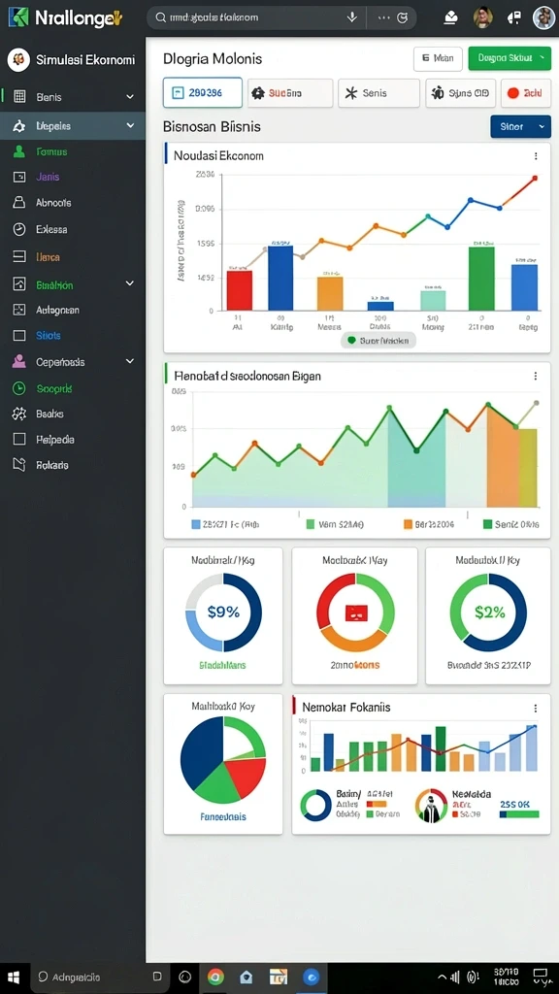The height and width of the screenshot is (994, 559).
Task: Select the Senis tab
Action: (x=378, y=93)
